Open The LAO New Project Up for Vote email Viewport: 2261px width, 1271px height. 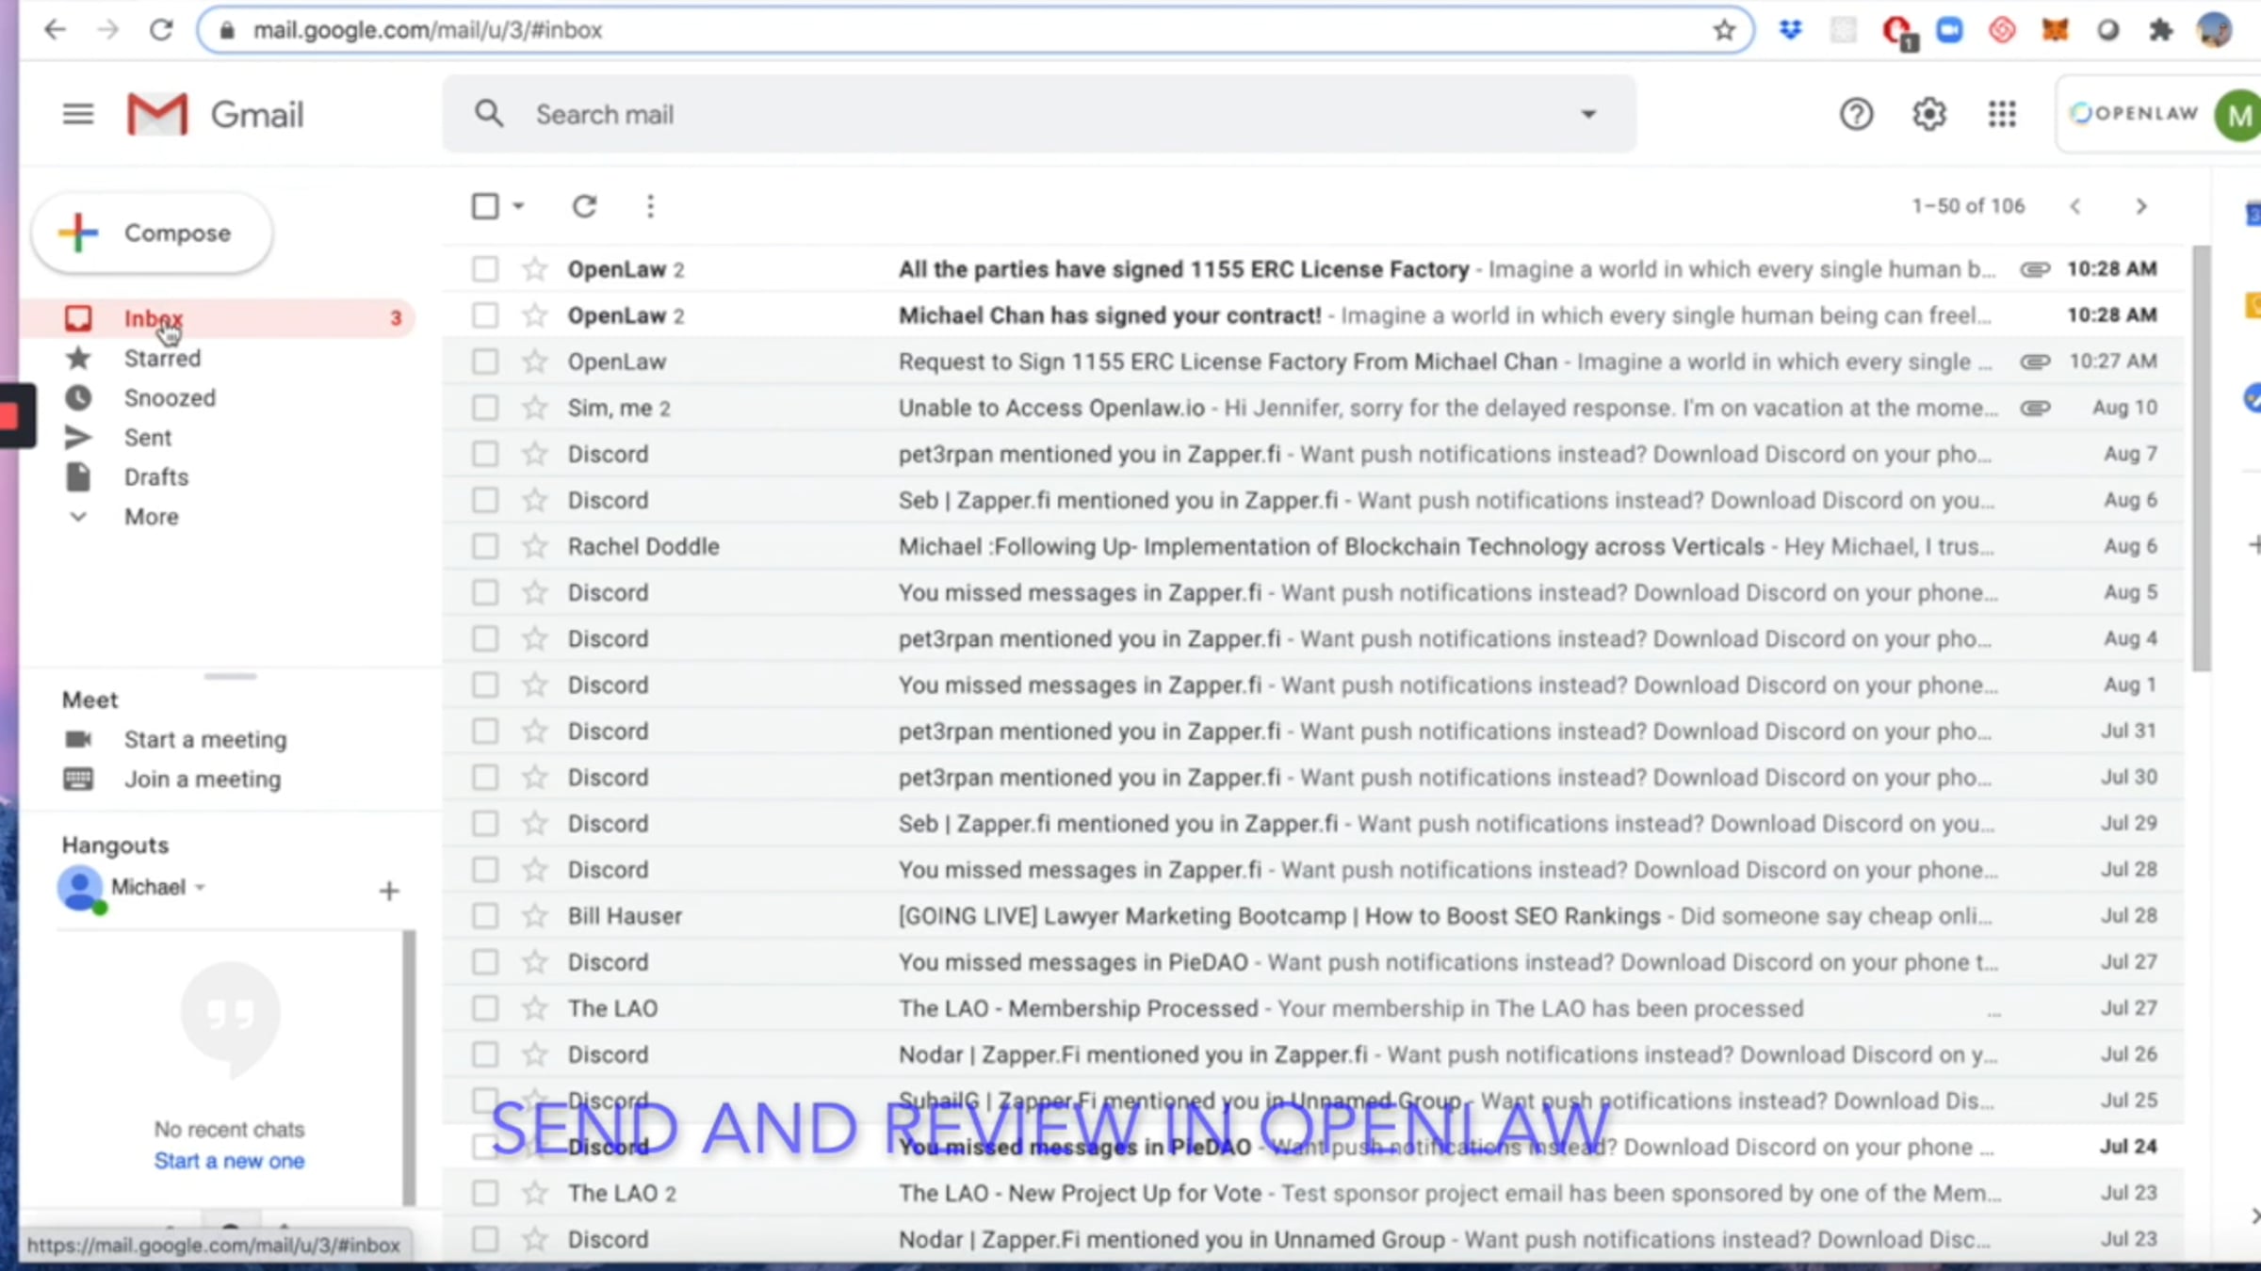1314,1193
